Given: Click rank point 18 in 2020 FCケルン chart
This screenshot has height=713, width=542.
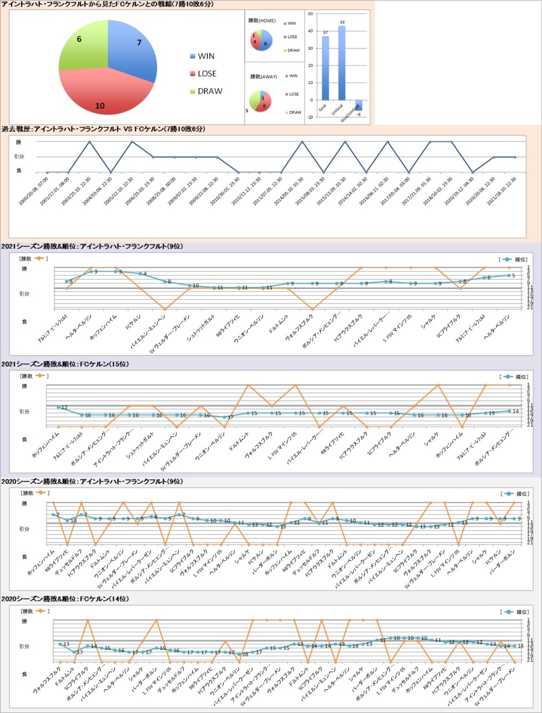Looking at the screenshot, I should click(240, 654).
